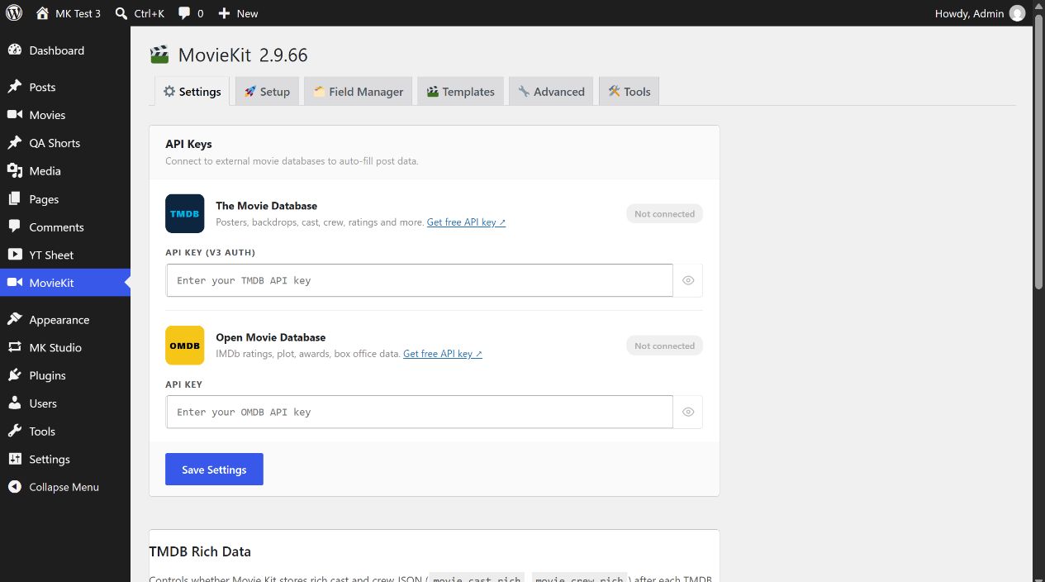This screenshot has height=582, width=1045.
Task: Open the MK Studio menu item
Action: (64, 347)
